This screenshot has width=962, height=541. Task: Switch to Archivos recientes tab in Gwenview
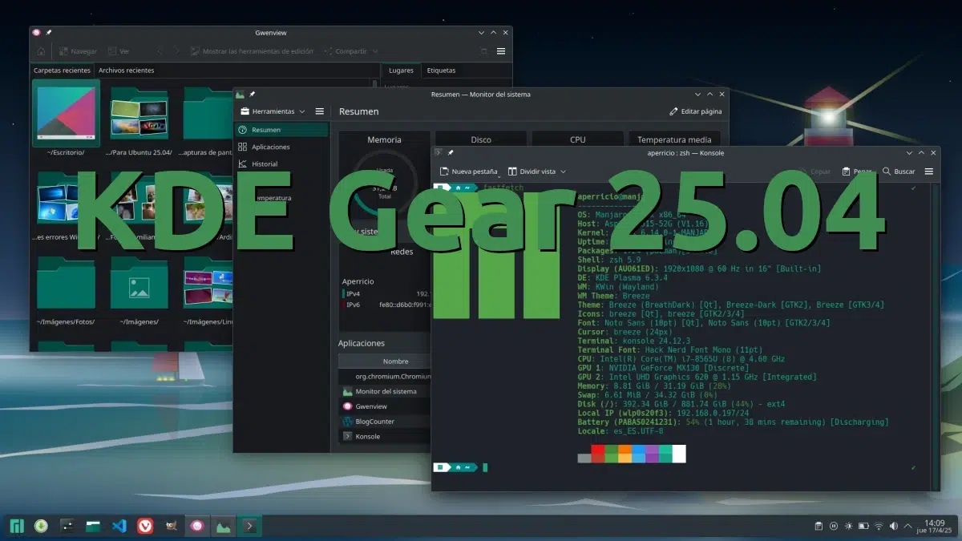point(126,71)
